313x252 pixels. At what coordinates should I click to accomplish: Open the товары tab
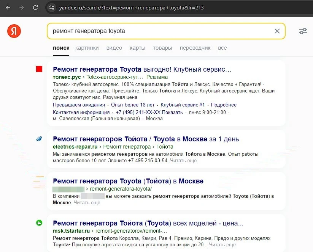click(x=162, y=48)
